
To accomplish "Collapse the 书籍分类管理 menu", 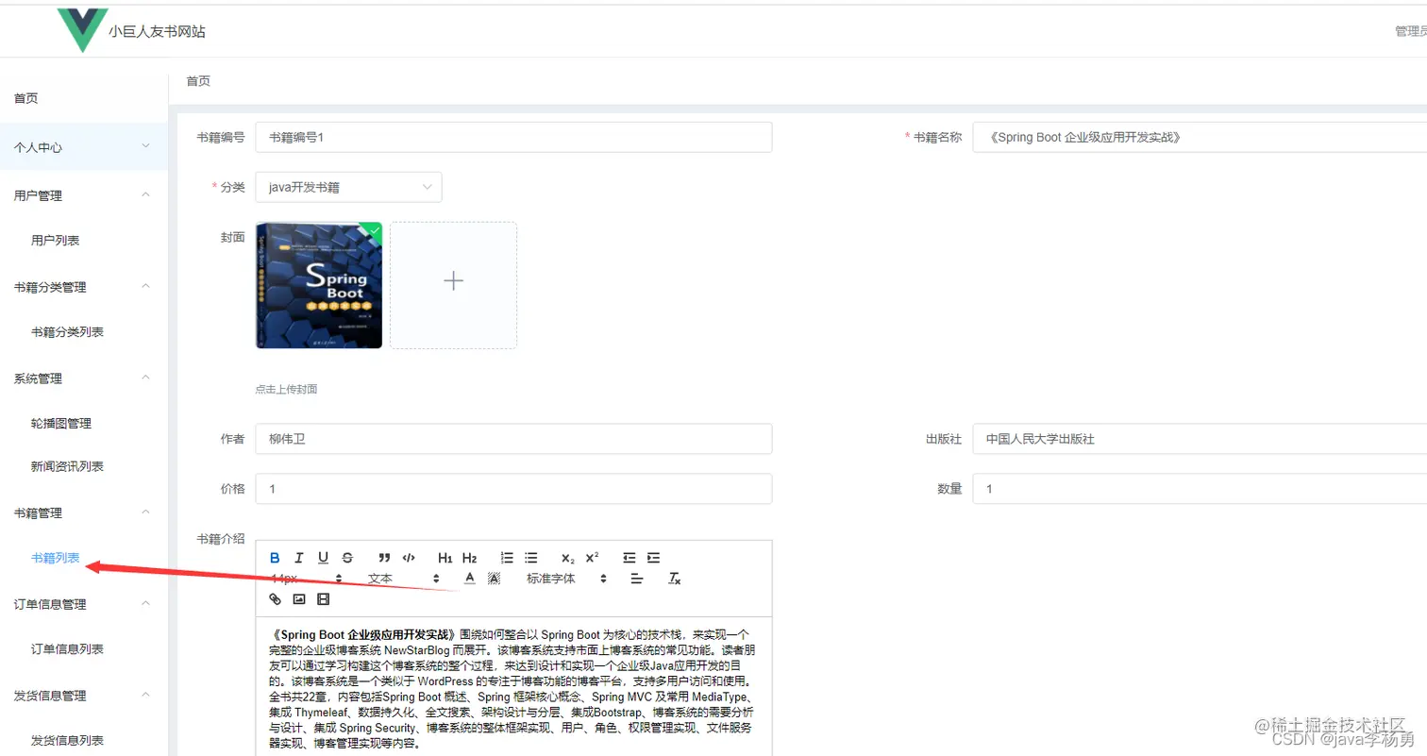I will [84, 287].
